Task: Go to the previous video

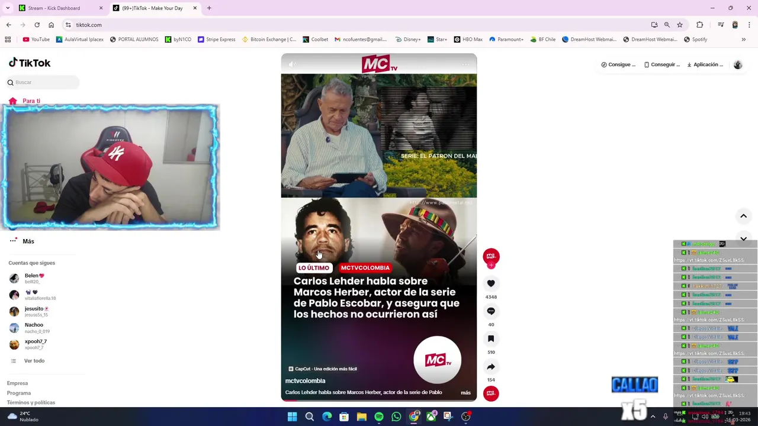Action: [x=743, y=216]
